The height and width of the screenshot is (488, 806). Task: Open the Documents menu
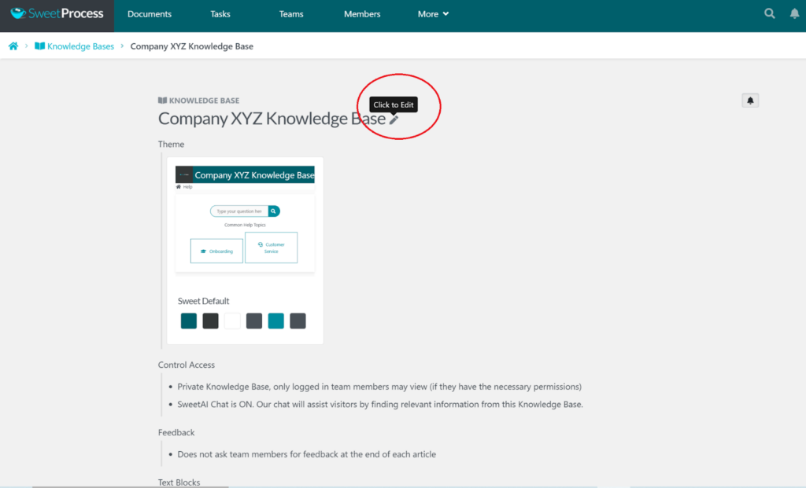150,14
